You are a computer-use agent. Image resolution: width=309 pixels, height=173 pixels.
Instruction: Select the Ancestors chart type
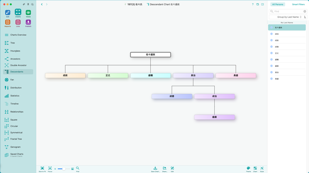pos(18,59)
